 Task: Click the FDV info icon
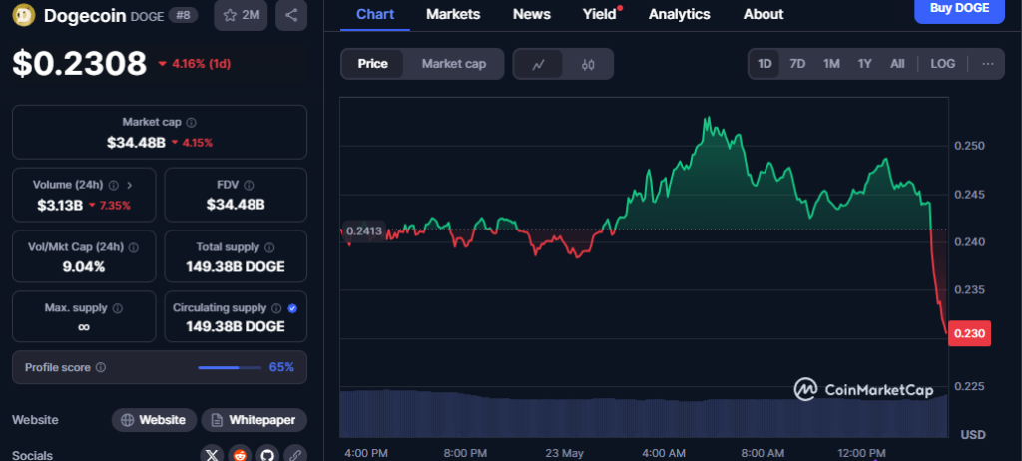[249, 186]
